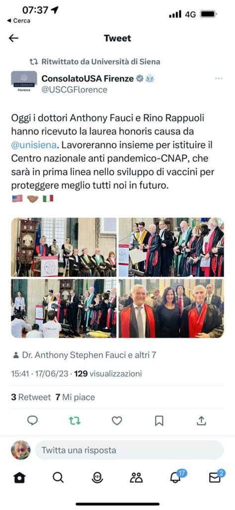Bookmark this tweet

pos(159,421)
